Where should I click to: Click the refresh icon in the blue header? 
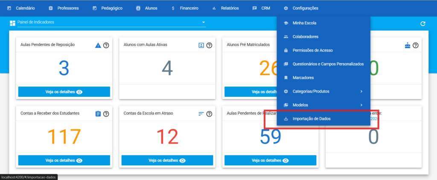[x=423, y=24]
